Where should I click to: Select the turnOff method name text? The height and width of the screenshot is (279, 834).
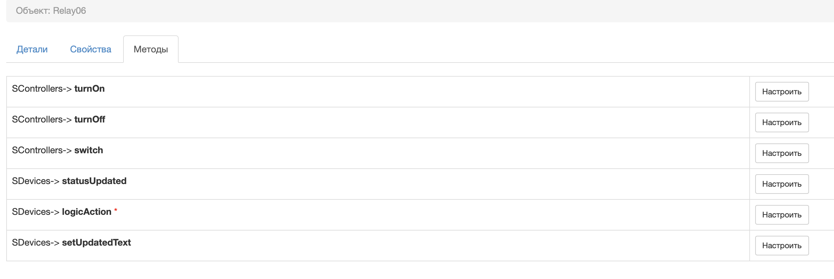click(90, 120)
